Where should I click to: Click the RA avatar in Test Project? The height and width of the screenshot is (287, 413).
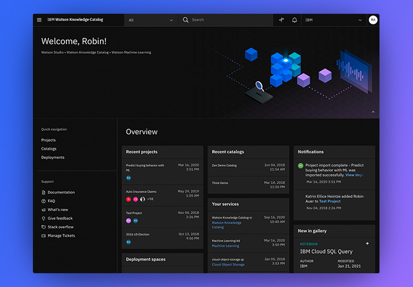point(135,221)
